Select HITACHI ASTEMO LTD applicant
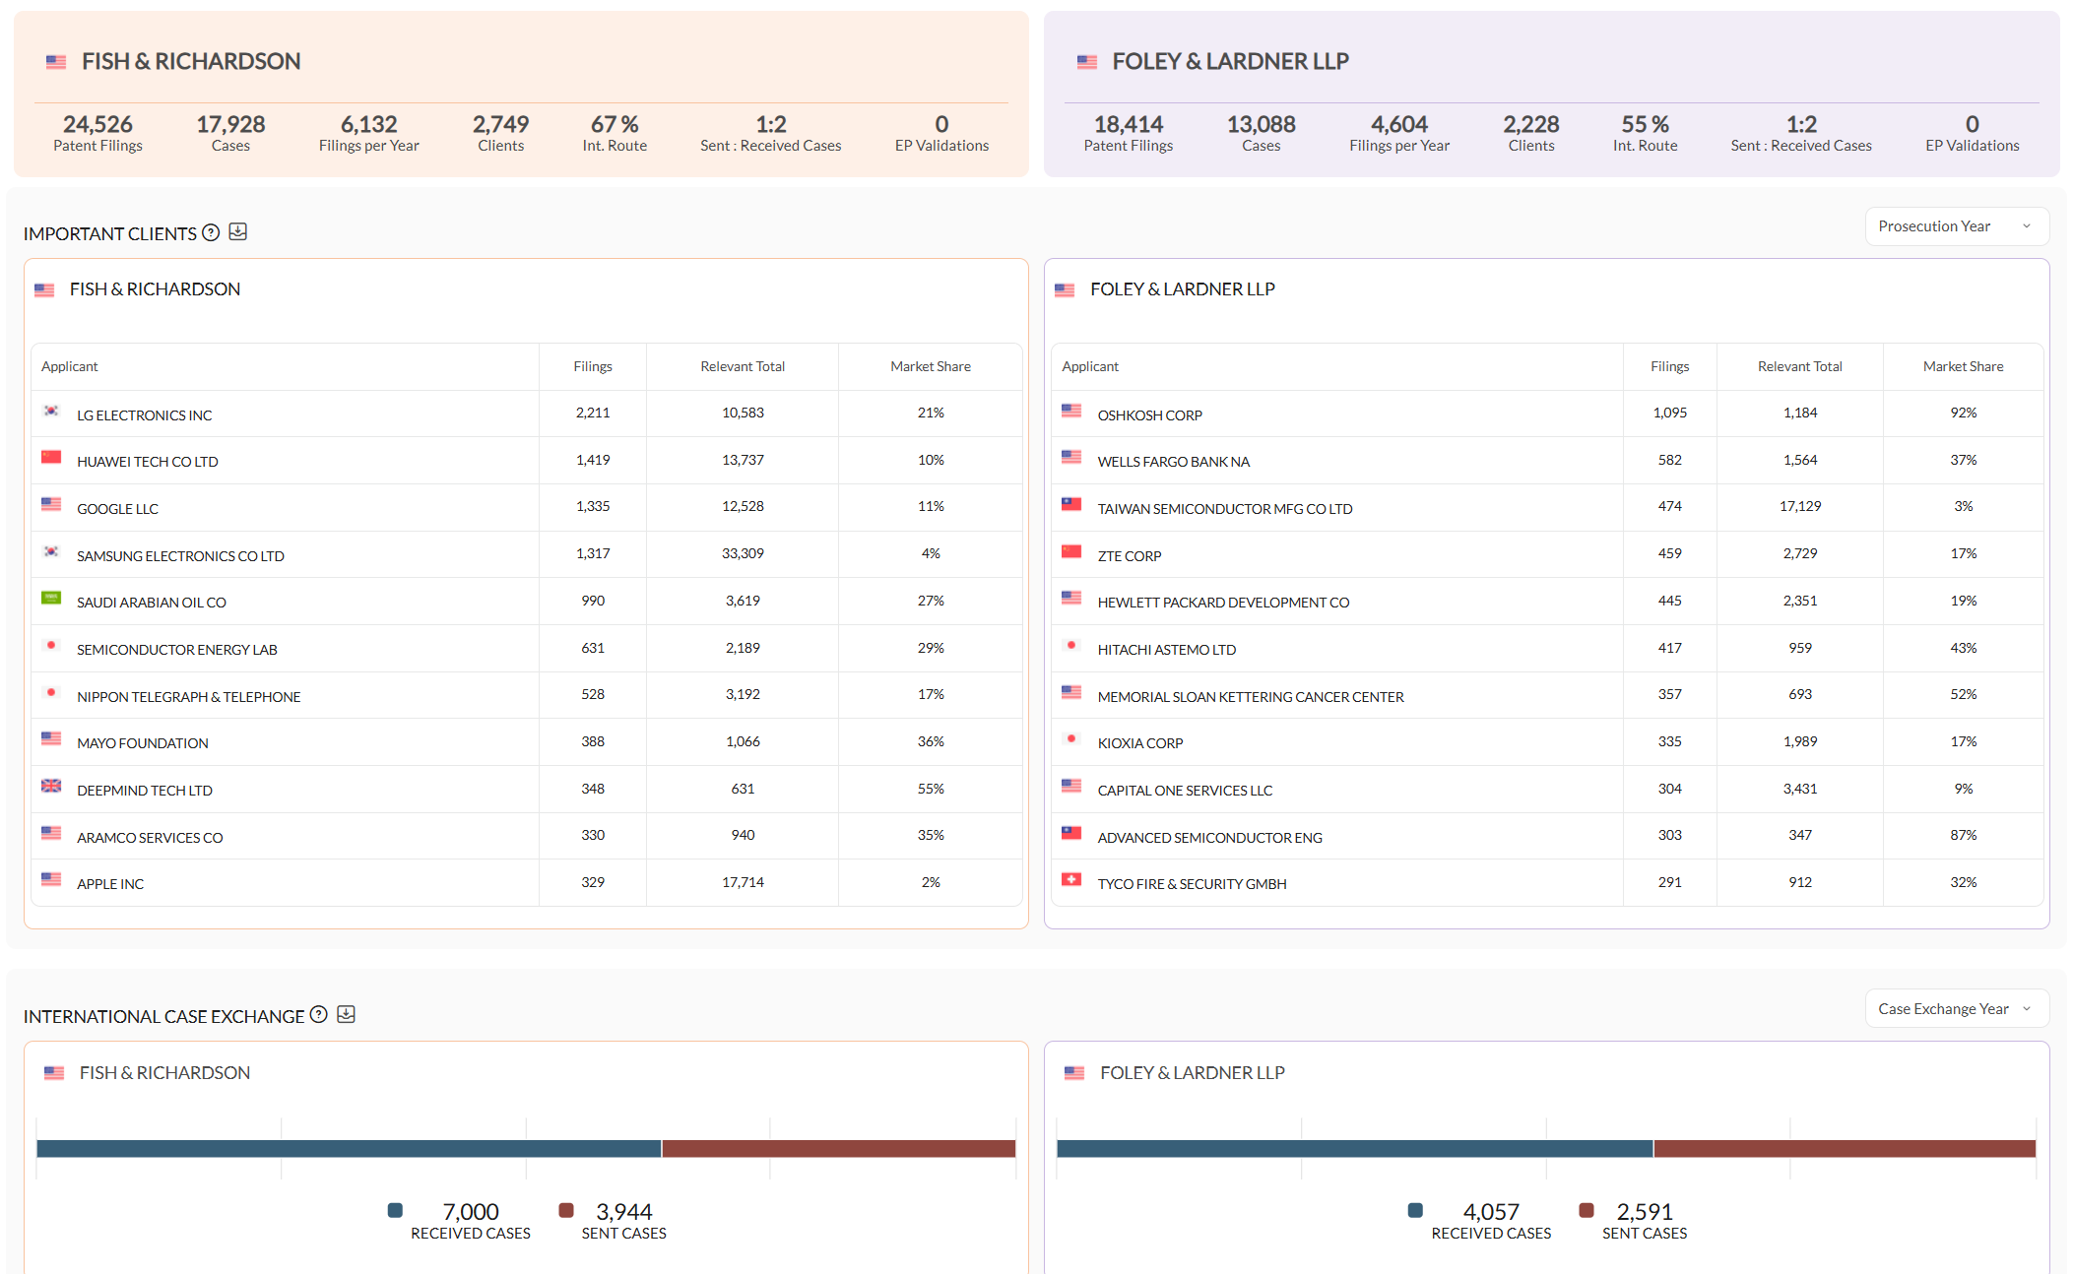This screenshot has height=1274, width=2073. [1166, 650]
